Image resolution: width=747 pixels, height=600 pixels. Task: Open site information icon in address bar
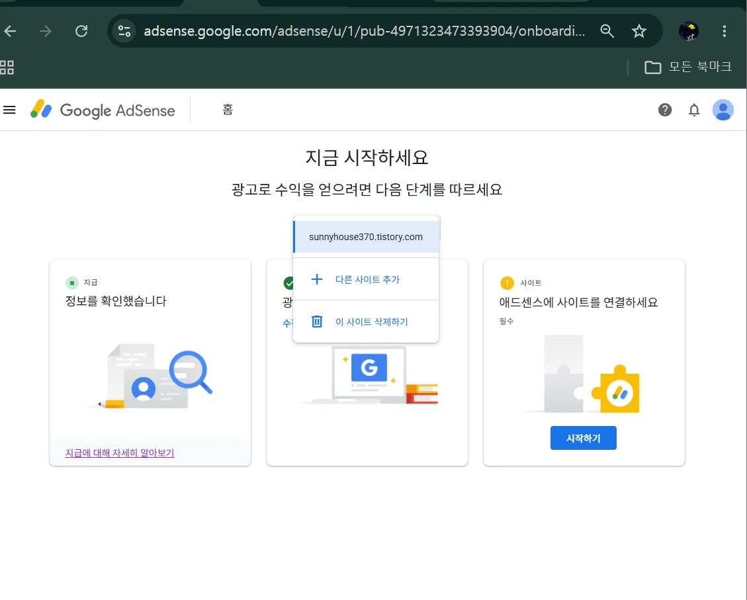pos(124,31)
